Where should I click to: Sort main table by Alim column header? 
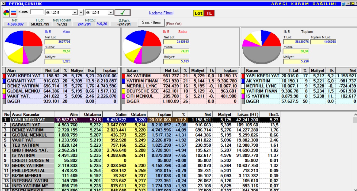click(x=66, y=114)
